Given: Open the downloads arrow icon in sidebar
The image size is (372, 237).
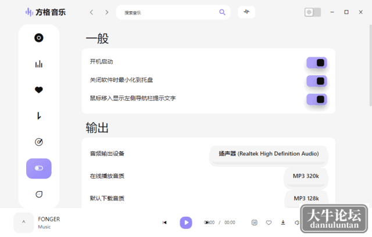Looking at the screenshot, I should [x=39, y=116].
